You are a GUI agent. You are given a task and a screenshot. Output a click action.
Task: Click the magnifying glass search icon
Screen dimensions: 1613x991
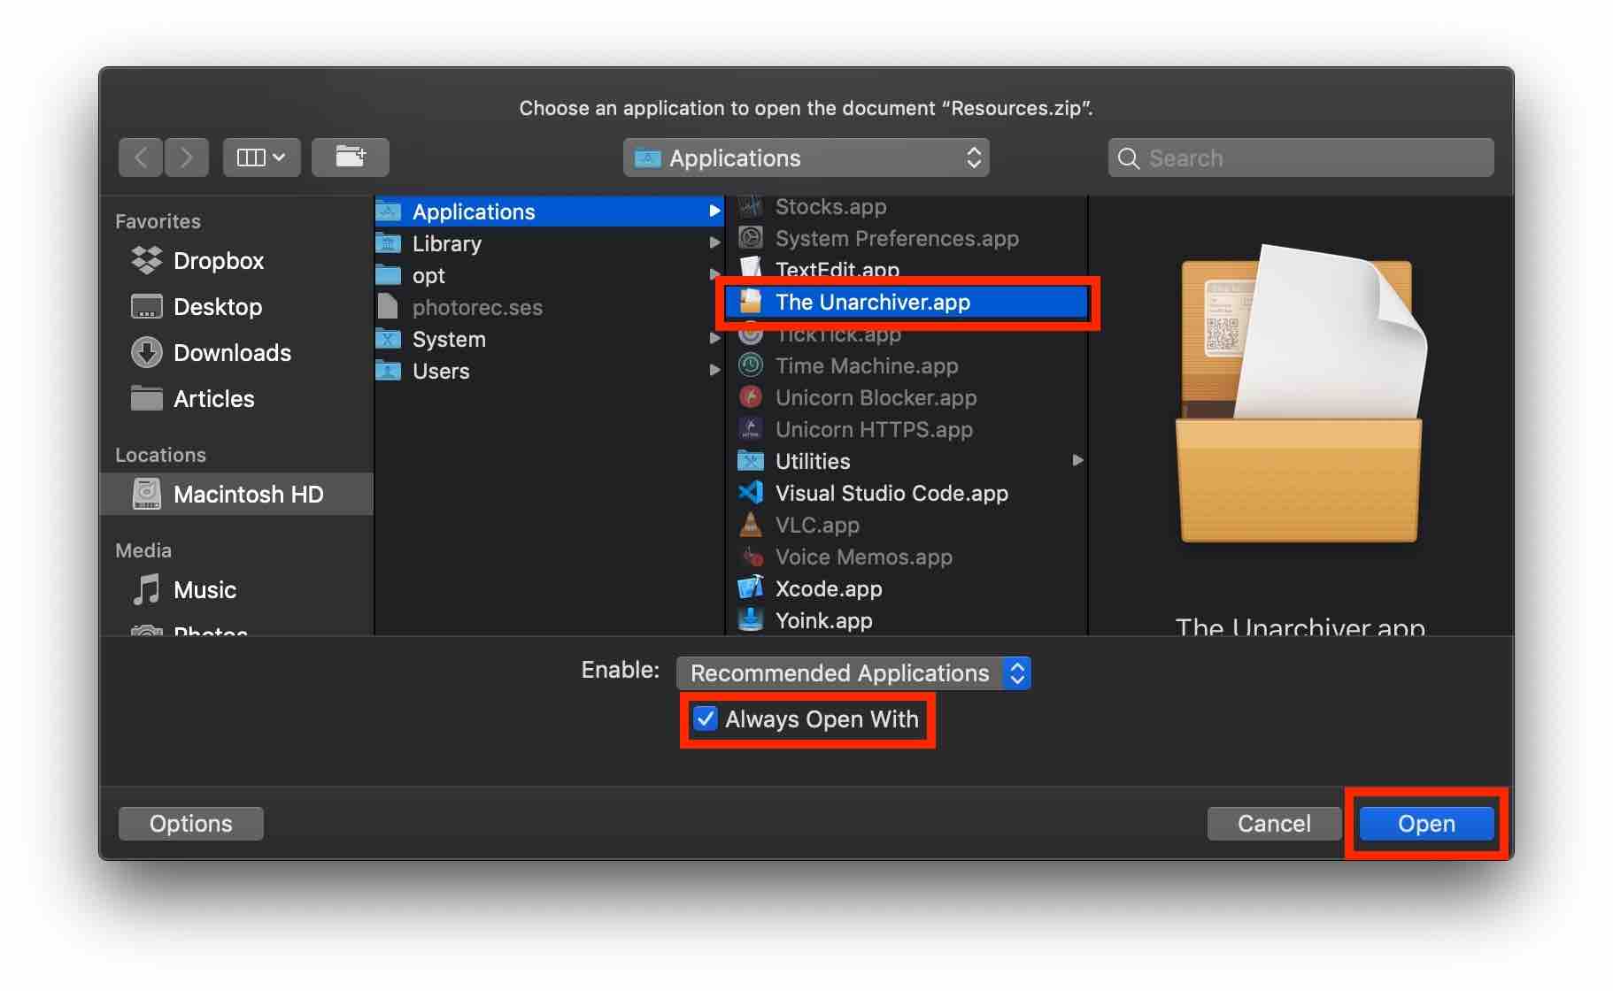point(1128,158)
